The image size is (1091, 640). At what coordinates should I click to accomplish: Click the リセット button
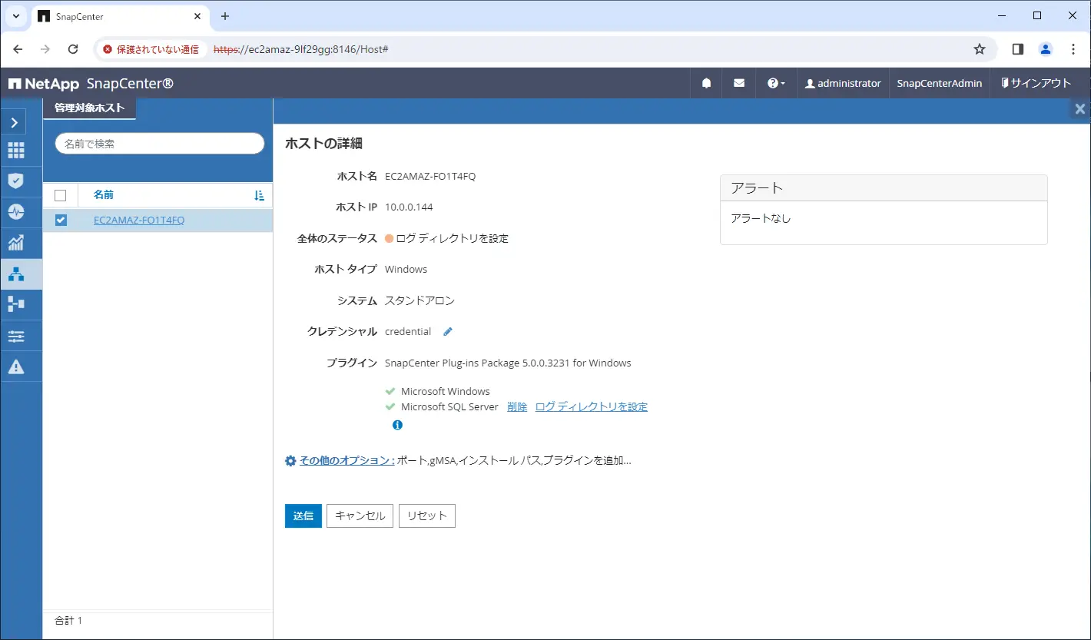(427, 516)
